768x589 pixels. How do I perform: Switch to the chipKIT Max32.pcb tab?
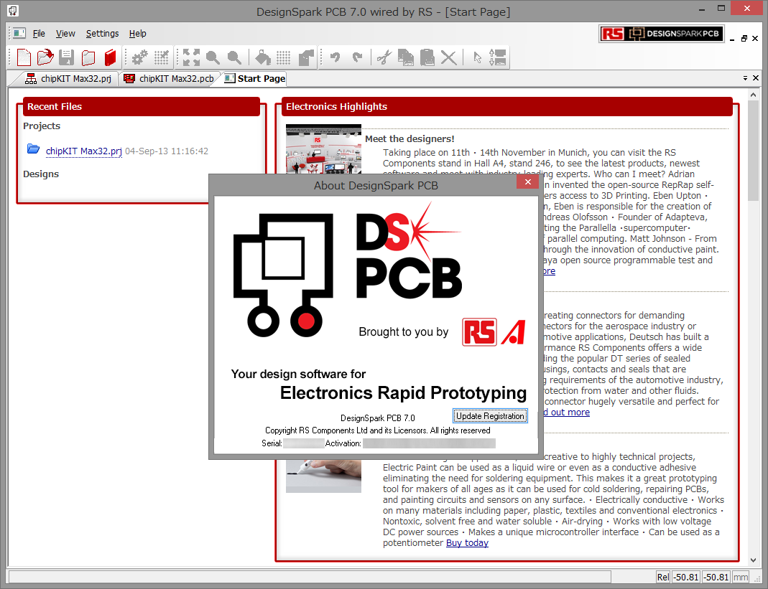click(x=169, y=79)
